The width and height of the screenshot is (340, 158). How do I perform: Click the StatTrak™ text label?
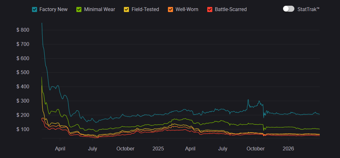coord(308,9)
